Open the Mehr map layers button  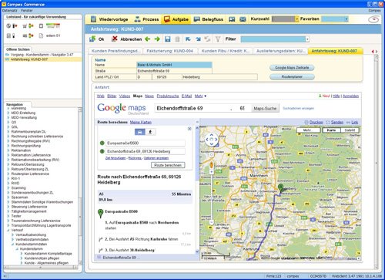(308, 130)
